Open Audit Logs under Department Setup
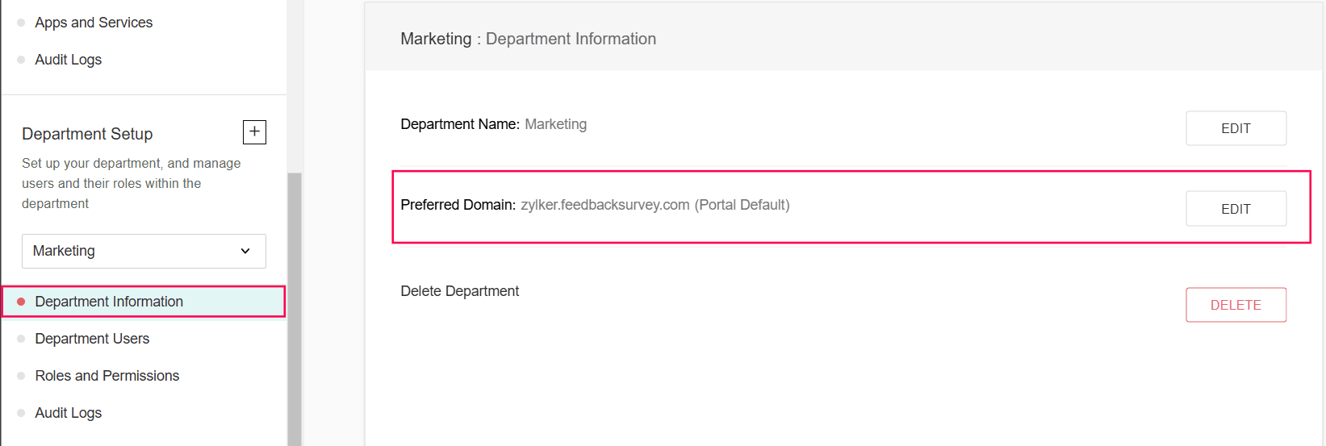Image resolution: width=1326 pixels, height=446 pixels. pos(68,413)
